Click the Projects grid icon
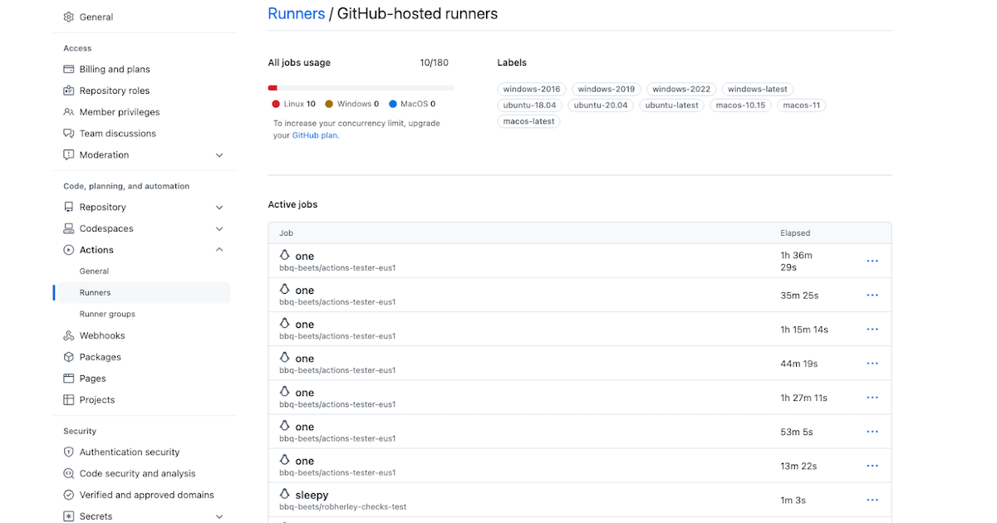997x523 pixels. tap(66, 399)
